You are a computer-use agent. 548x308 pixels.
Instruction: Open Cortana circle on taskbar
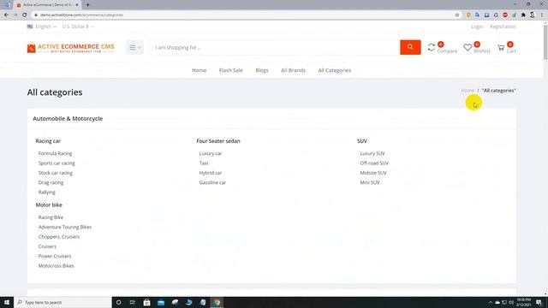coord(118,302)
